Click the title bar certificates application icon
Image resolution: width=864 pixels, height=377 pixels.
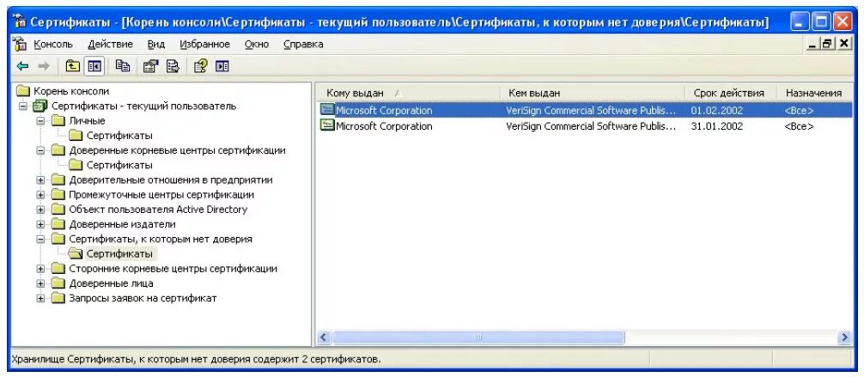pos(20,22)
